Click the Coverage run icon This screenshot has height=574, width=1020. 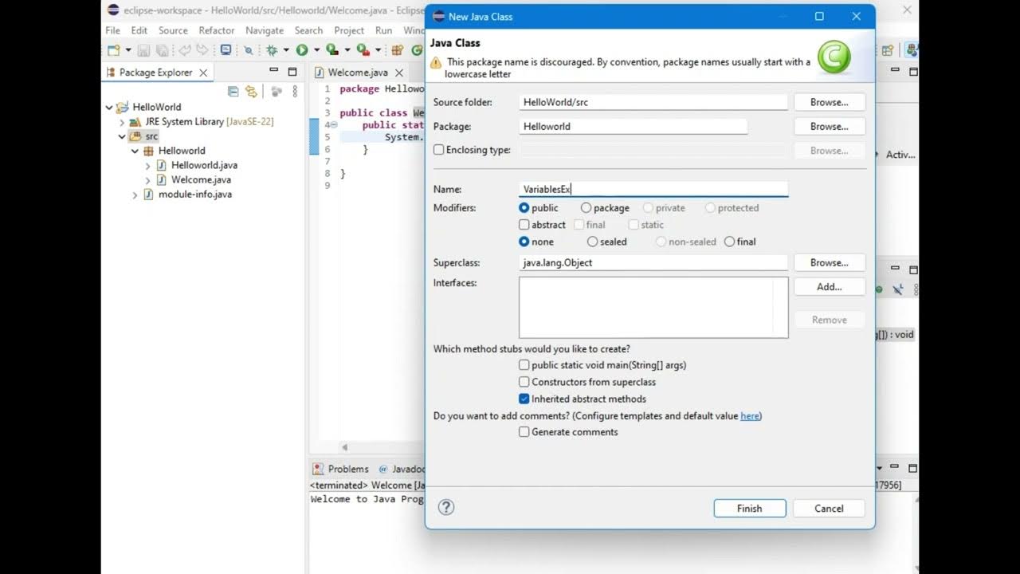333,49
